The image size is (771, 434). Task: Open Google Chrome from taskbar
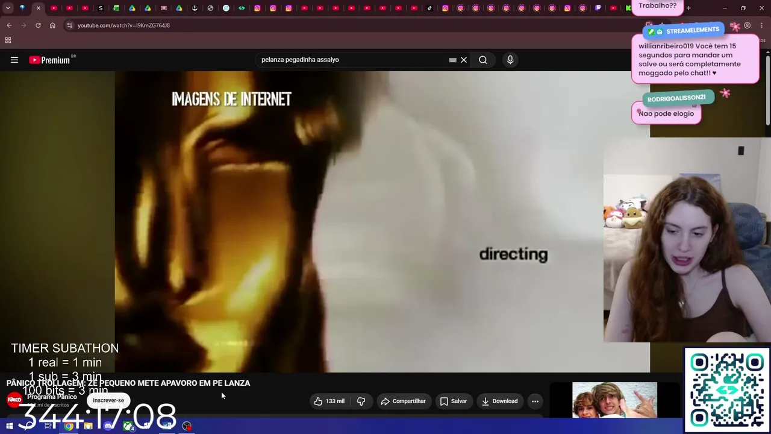pyautogui.click(x=69, y=426)
